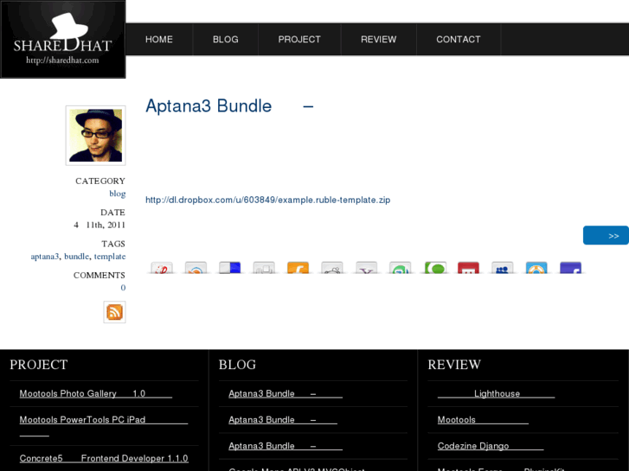Click the COMMENTS sidebar label
The width and height of the screenshot is (629, 471).
99,275
